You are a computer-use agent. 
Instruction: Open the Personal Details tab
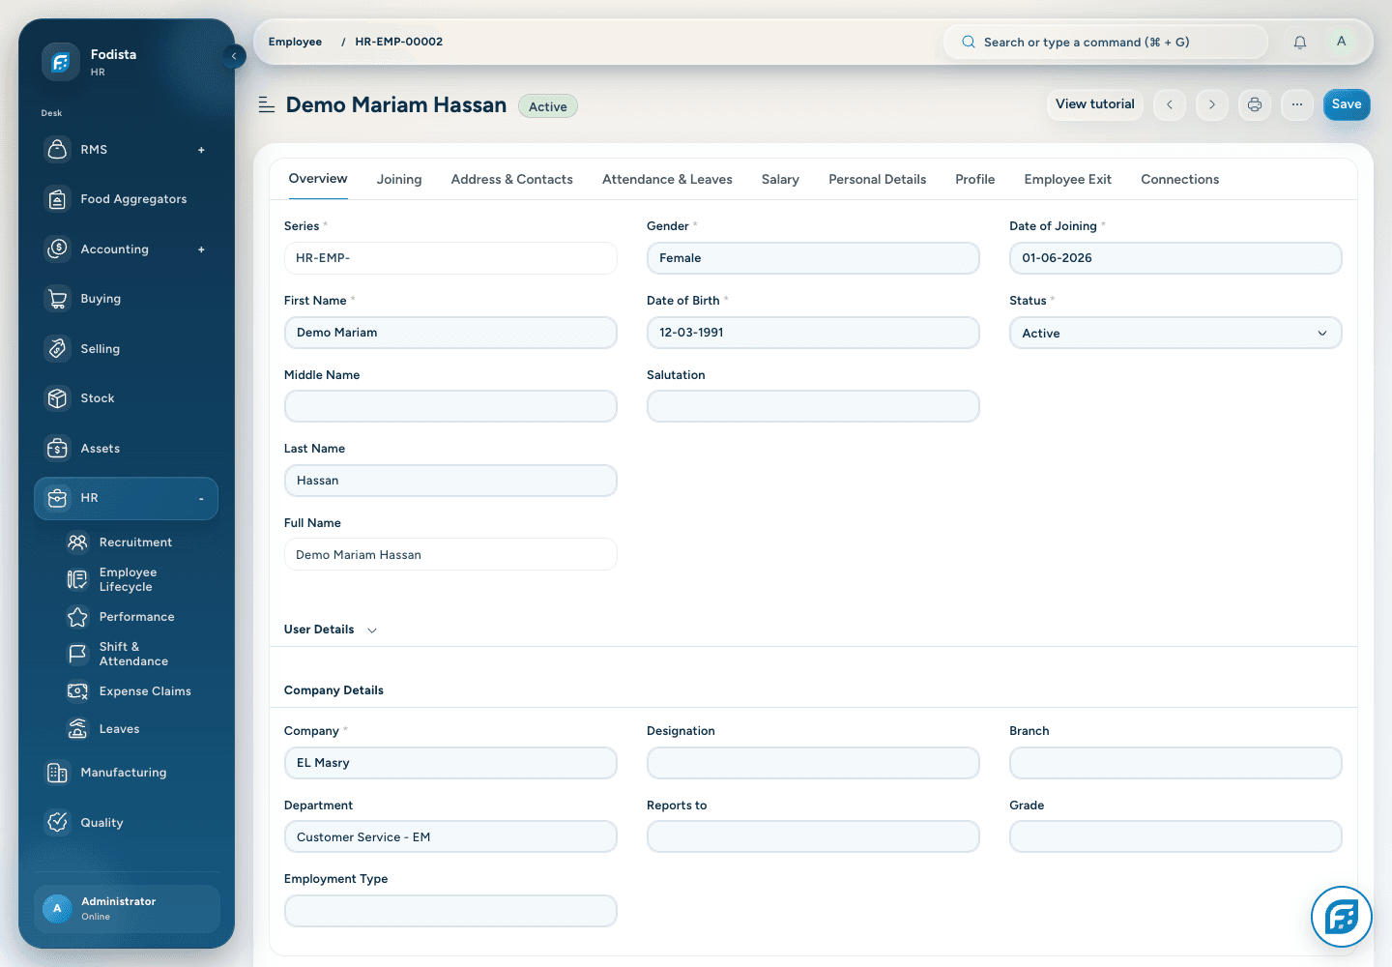click(877, 180)
